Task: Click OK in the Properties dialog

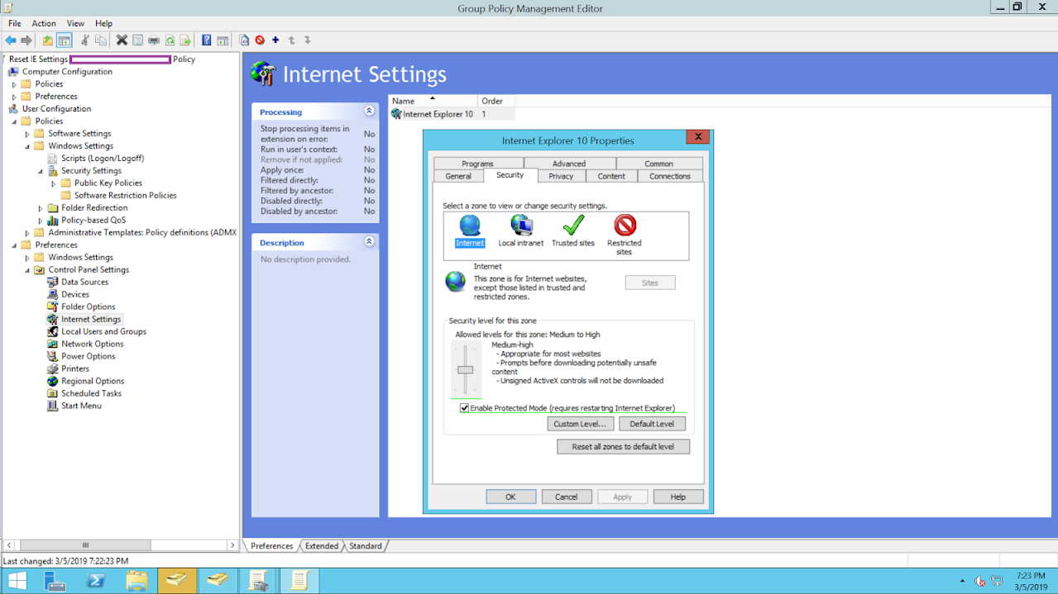Action: click(x=510, y=497)
